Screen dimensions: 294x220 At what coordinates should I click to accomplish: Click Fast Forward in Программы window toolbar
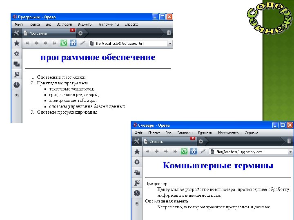[55, 43]
